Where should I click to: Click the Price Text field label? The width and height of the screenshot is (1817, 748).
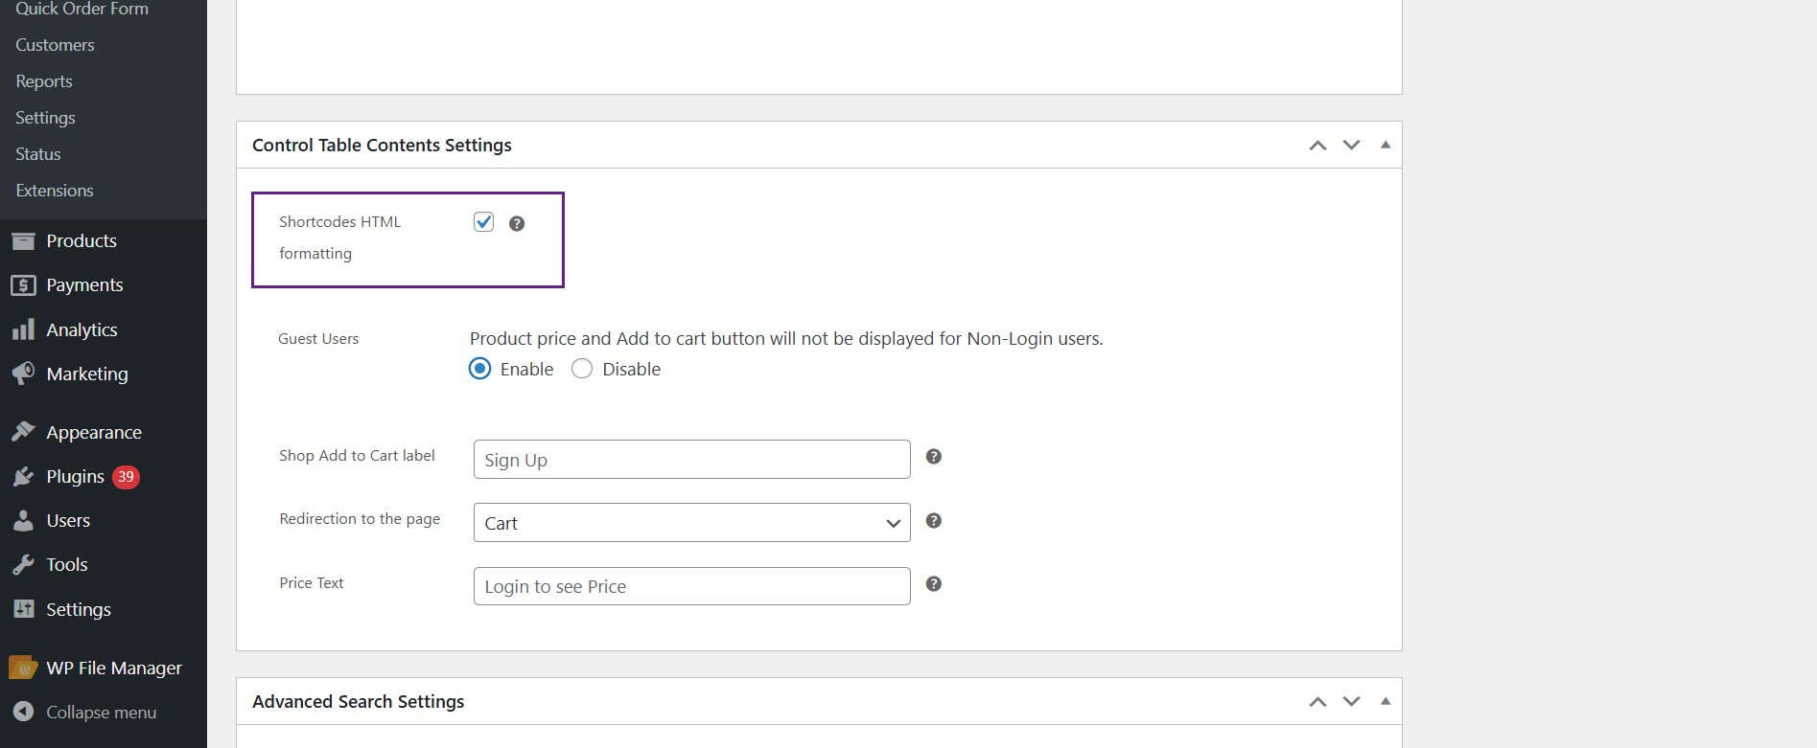click(312, 583)
